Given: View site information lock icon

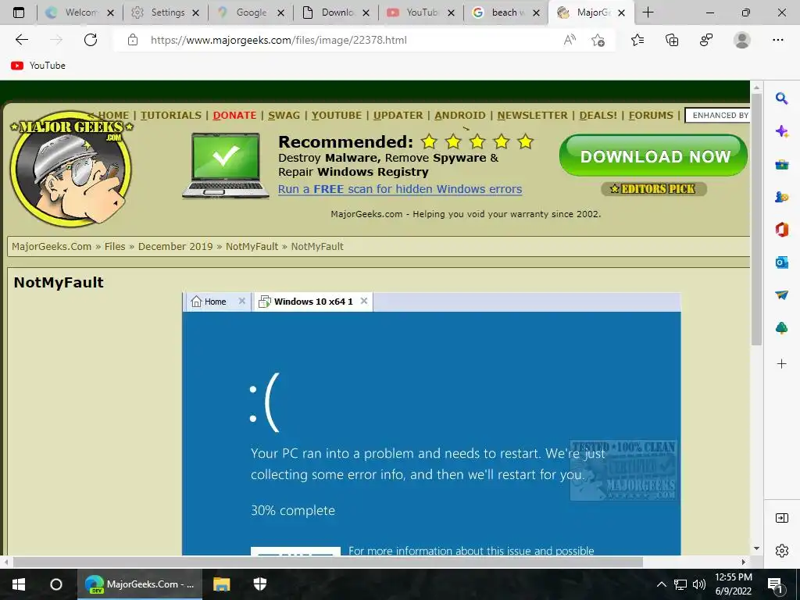Looking at the screenshot, I should tap(133, 40).
